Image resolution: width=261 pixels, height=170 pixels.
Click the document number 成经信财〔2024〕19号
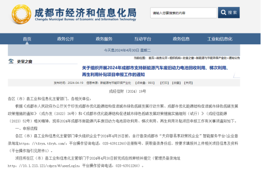coord(127,91)
